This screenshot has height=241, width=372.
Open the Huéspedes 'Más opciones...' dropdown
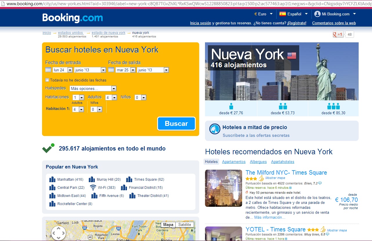click(x=93, y=88)
